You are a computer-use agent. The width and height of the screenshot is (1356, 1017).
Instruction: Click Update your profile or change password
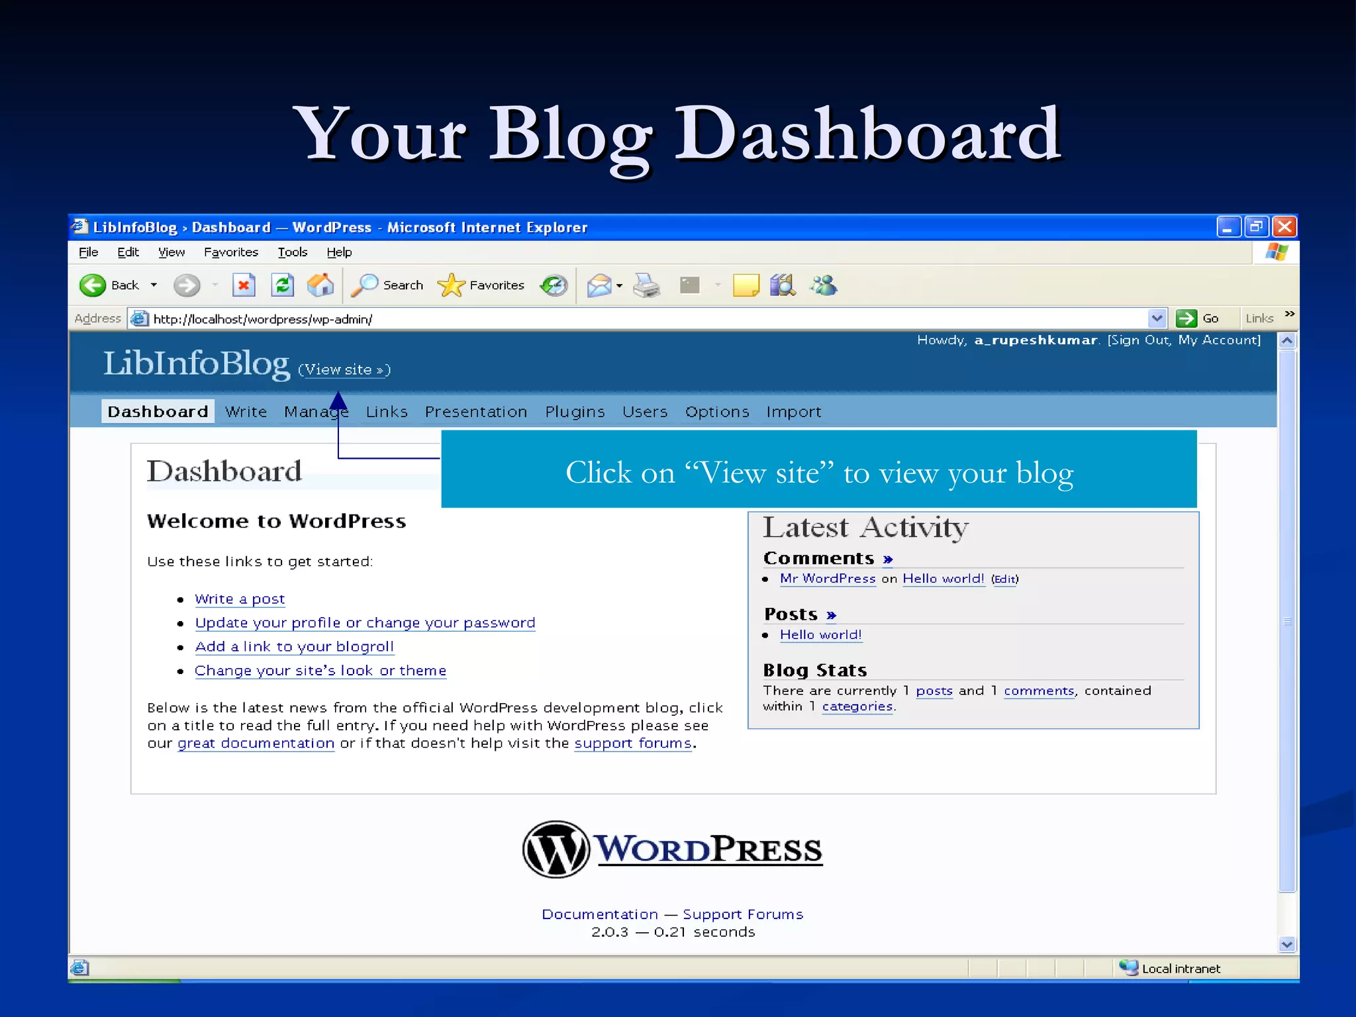point(365,622)
